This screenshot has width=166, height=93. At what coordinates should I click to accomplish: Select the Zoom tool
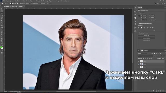coord(2,41)
